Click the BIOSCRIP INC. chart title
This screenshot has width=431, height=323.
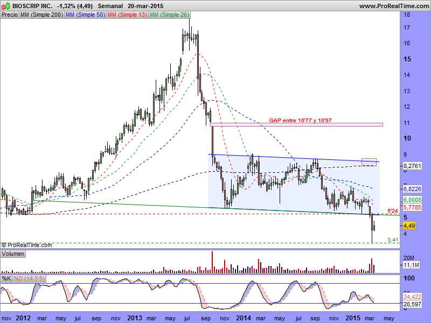pyautogui.click(x=32, y=6)
